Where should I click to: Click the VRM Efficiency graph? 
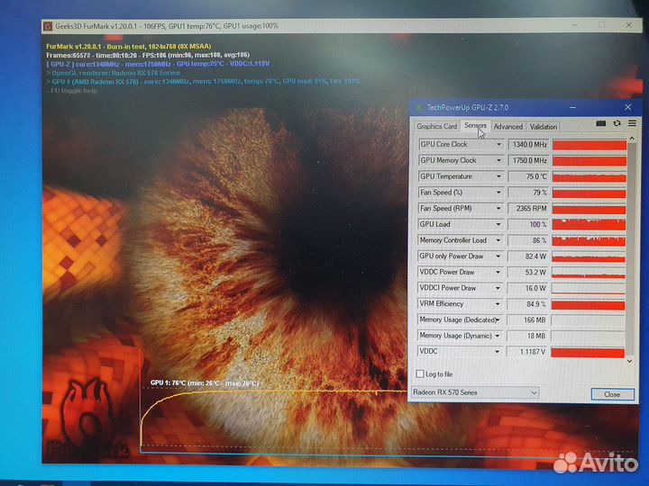click(588, 304)
